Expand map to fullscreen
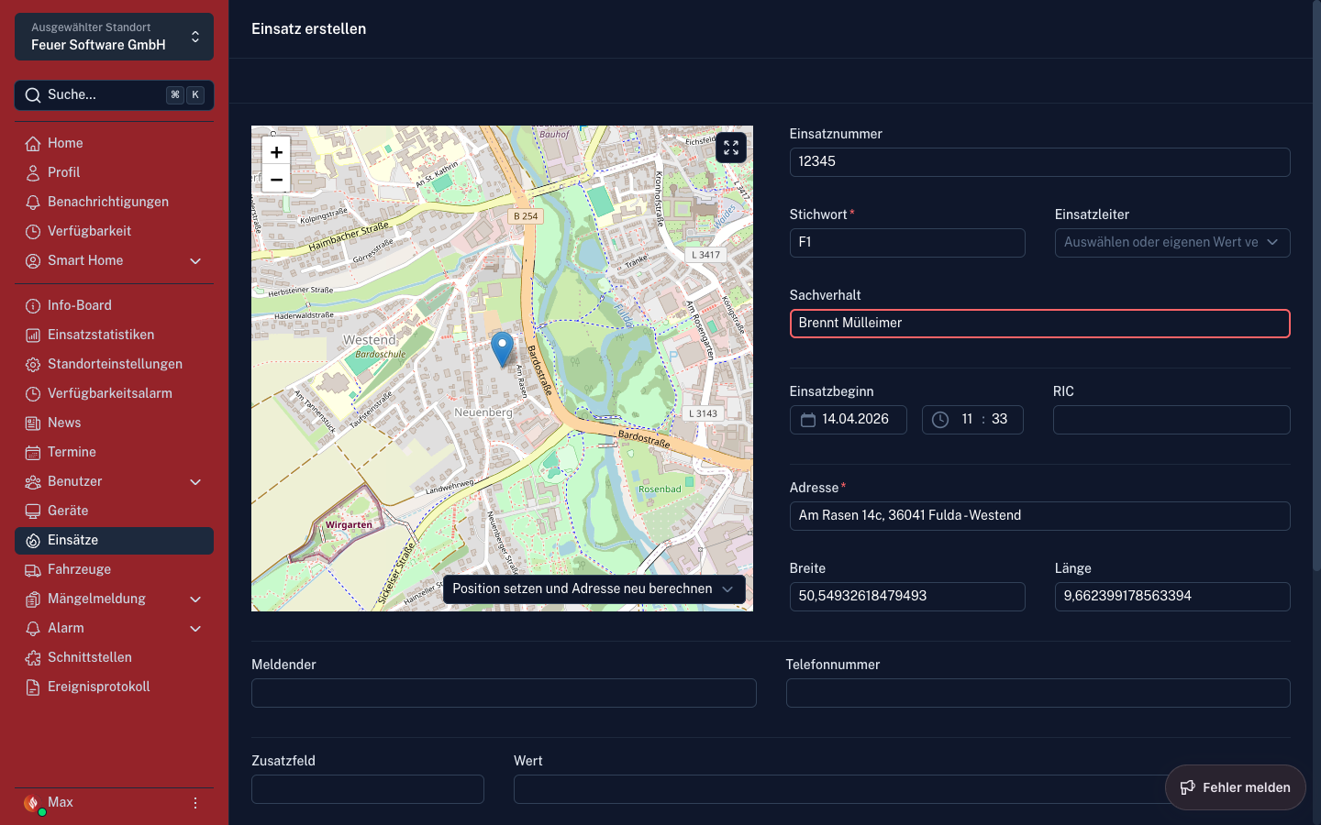Viewport: 1321px width, 825px height. click(x=731, y=148)
